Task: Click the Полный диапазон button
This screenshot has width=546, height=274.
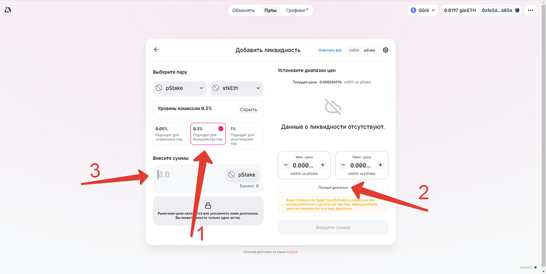Action: click(333, 187)
